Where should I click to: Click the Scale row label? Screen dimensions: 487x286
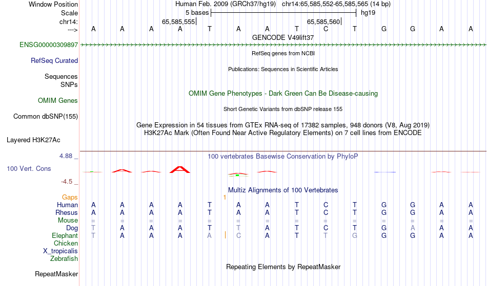click(69, 13)
